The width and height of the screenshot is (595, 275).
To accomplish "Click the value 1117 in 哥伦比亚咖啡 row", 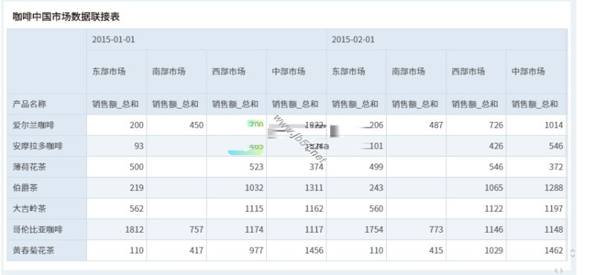I will pos(314,230).
